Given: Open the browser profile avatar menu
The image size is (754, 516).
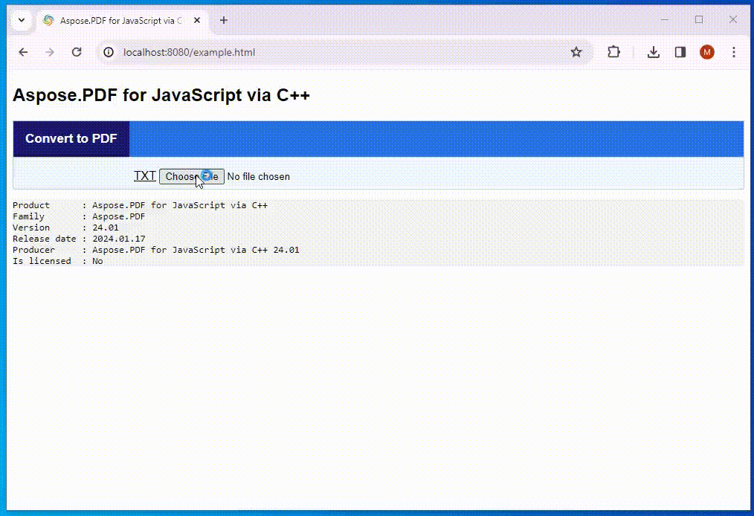Looking at the screenshot, I should [706, 52].
